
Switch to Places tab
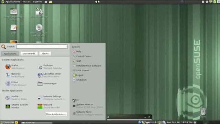point(45,54)
